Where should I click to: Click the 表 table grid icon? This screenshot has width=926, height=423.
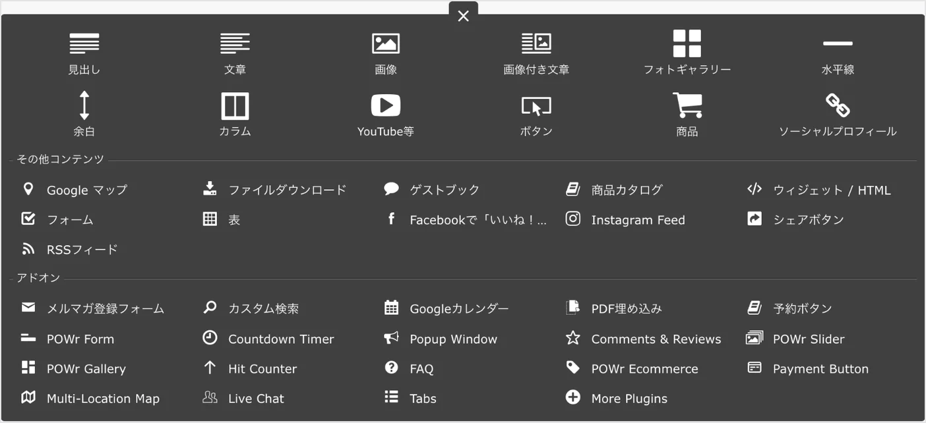pos(210,219)
